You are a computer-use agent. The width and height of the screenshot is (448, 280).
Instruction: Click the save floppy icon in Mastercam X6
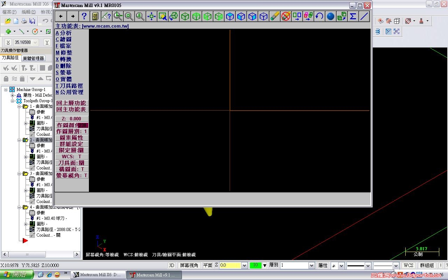click(32, 21)
